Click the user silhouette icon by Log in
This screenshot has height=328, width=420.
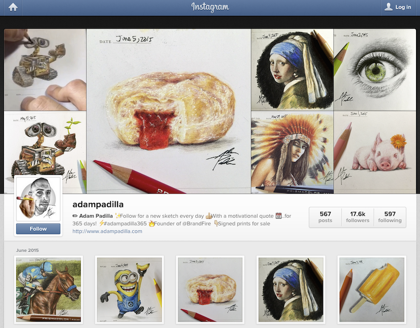point(388,7)
